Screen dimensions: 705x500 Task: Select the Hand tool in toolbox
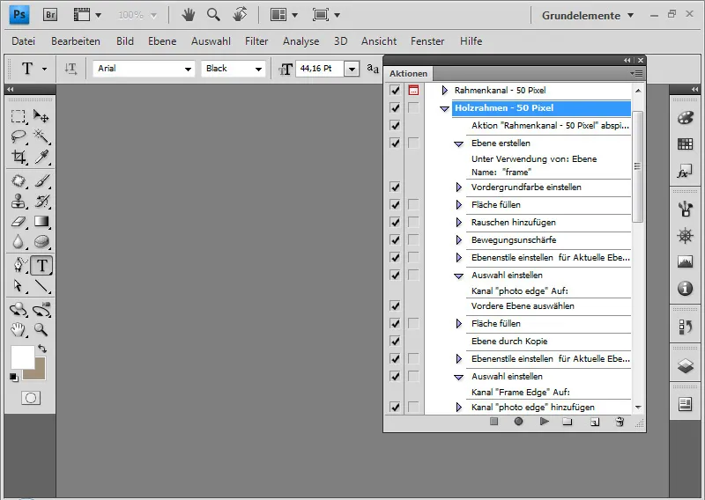coord(18,330)
